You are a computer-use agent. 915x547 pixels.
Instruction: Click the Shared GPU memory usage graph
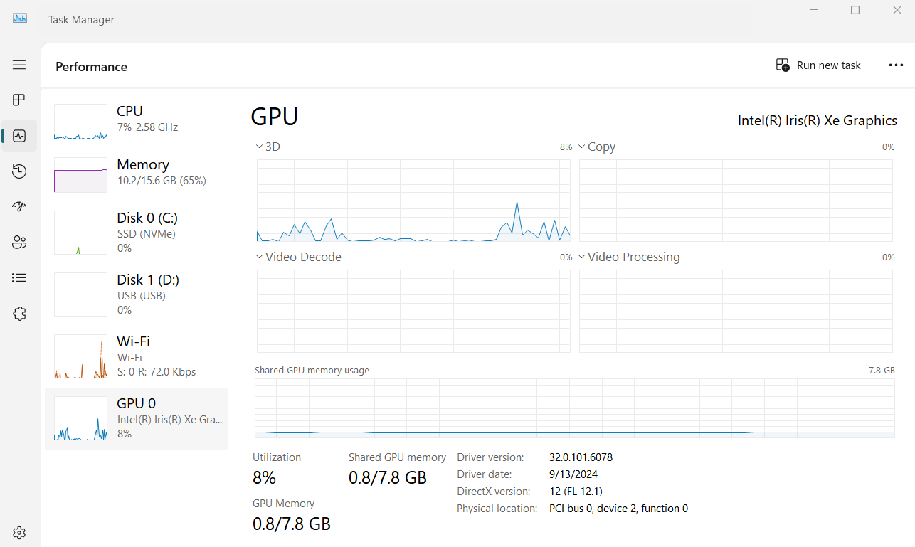click(574, 408)
